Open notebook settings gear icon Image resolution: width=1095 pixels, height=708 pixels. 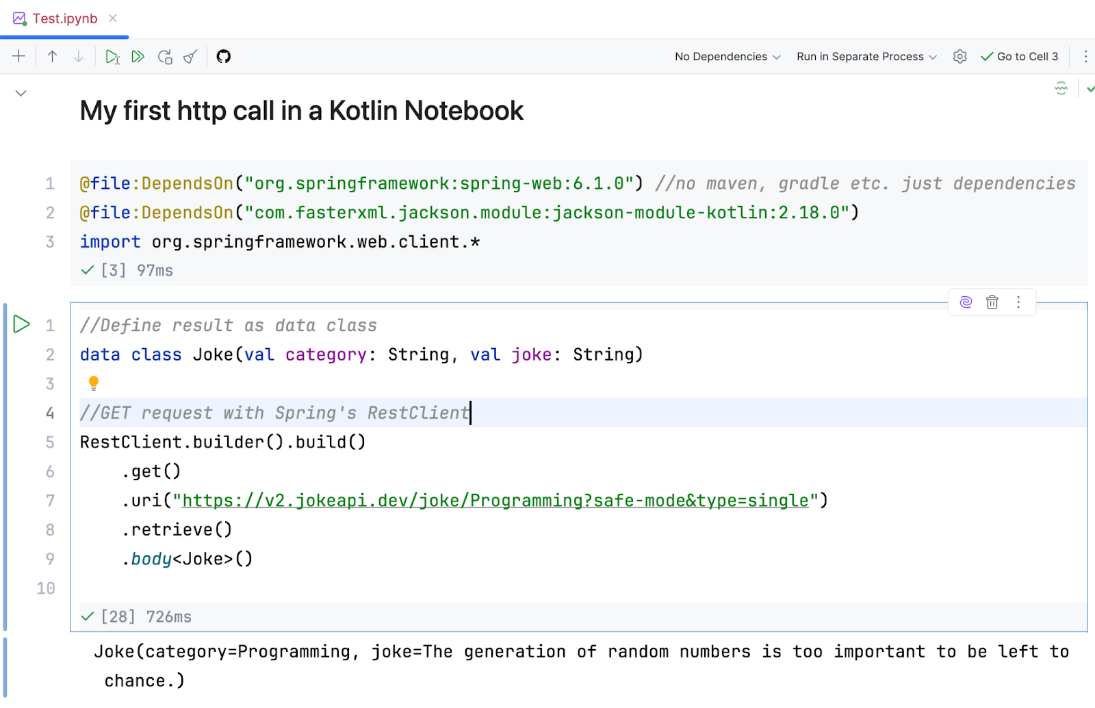[959, 57]
